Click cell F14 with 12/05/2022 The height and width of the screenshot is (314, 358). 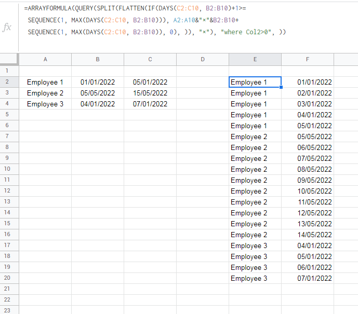pos(308,213)
